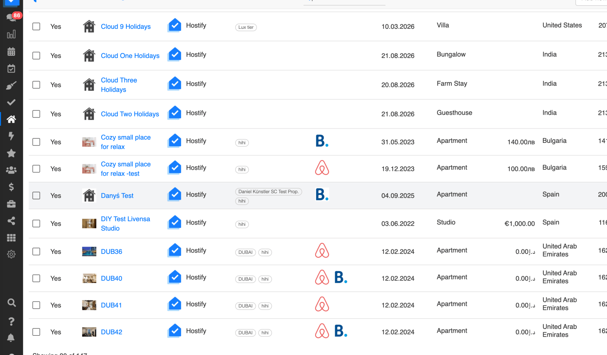The width and height of the screenshot is (607, 355).
Task: Click the DUBAI tag in DUB36 row
Action: point(245,252)
